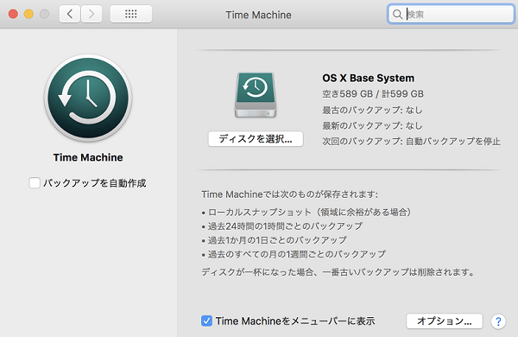518x337 pixels.
Task: Select the backup disk drive icon
Action: (x=256, y=95)
